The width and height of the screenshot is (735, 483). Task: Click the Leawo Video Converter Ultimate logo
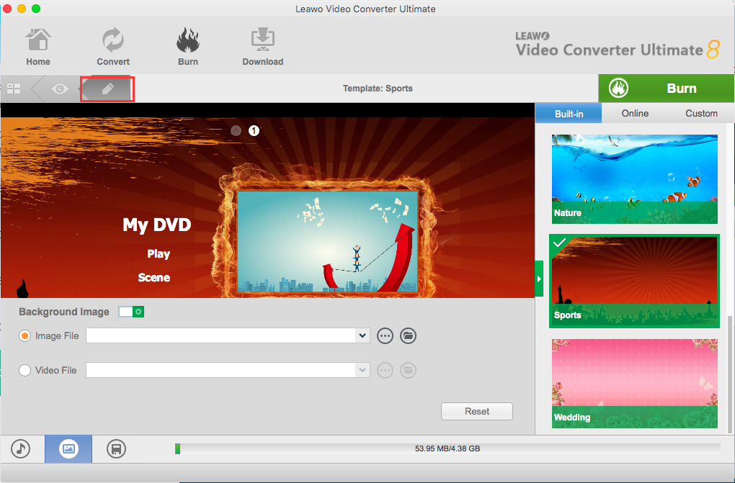pyautogui.click(x=618, y=45)
